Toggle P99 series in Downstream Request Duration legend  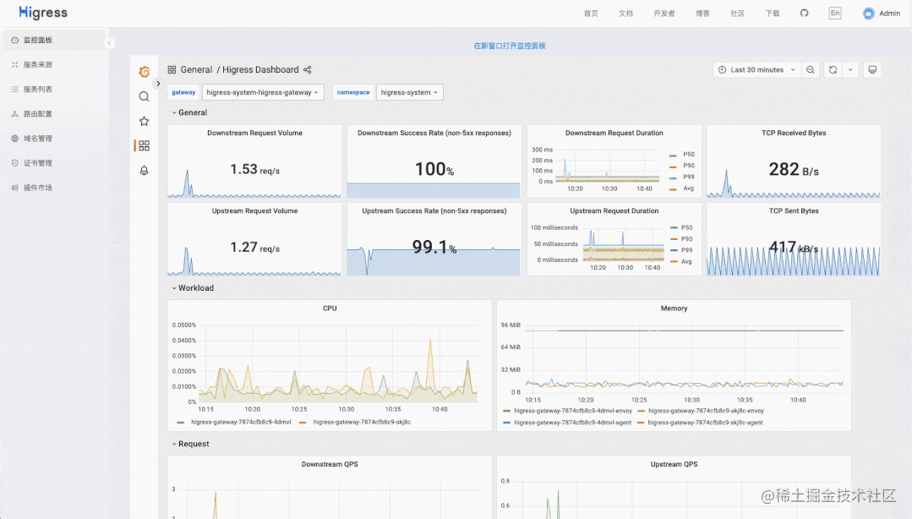tap(682, 177)
